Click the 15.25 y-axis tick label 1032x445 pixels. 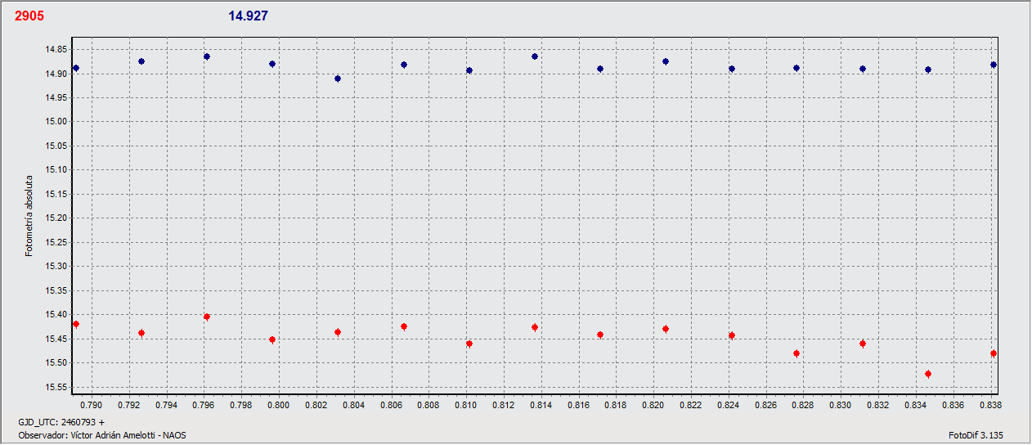pos(56,242)
